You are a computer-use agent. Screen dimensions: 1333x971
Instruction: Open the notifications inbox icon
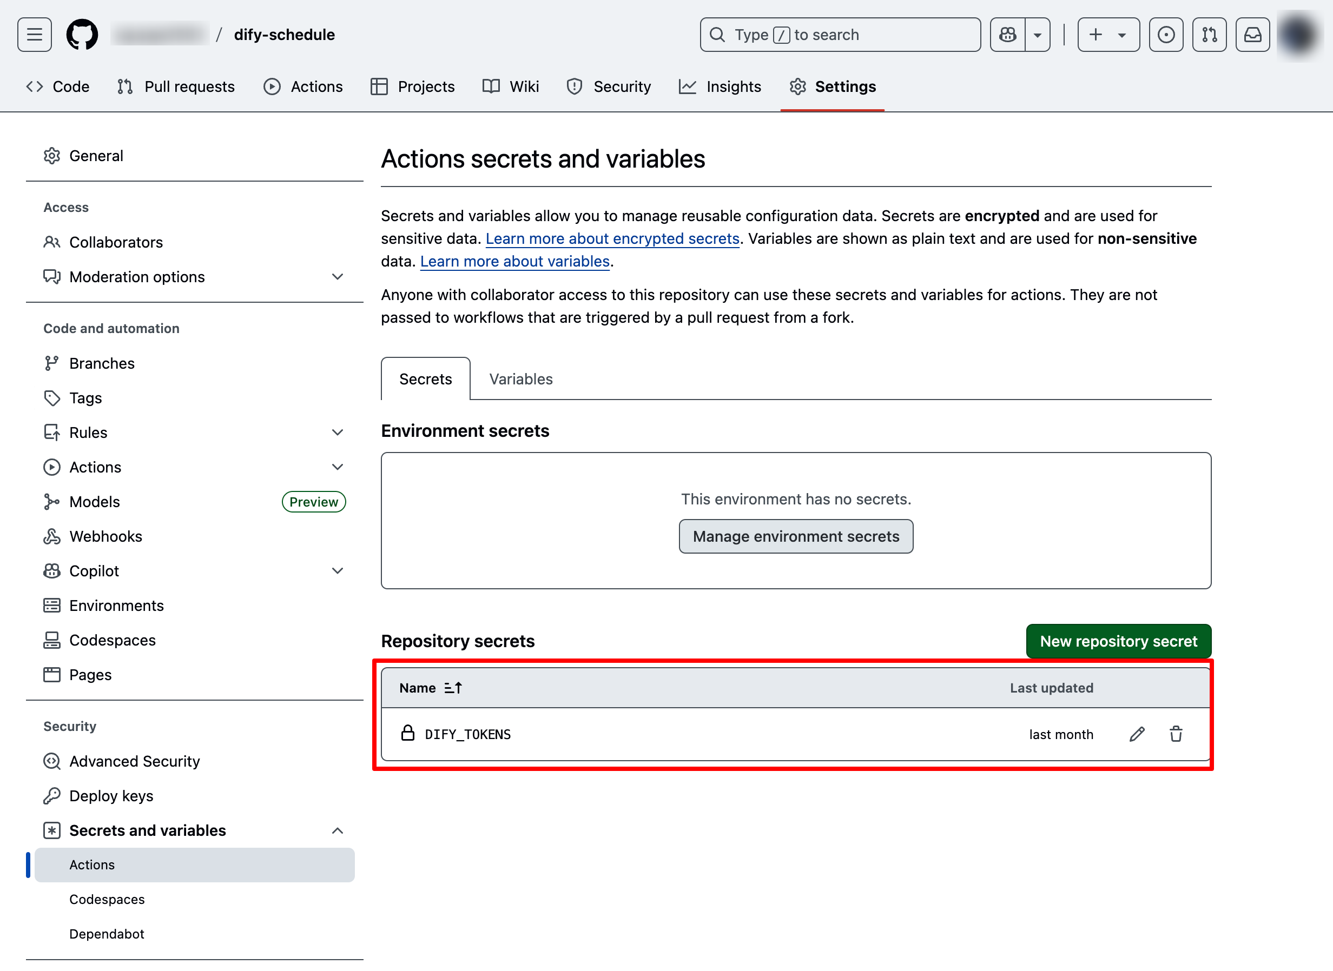(x=1252, y=35)
